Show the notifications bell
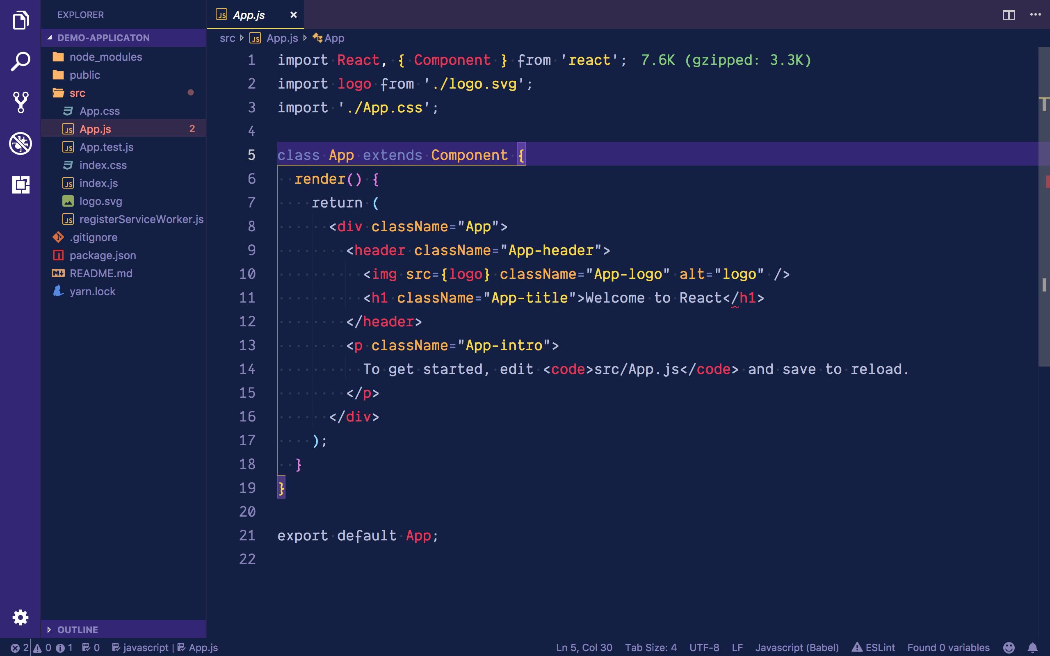The height and width of the screenshot is (656, 1050). pos(1033,647)
